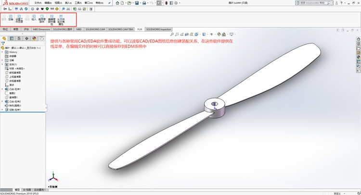Open the DisplayManager tab icon
The width and height of the screenshot is (361, 195).
[x=33, y=38]
